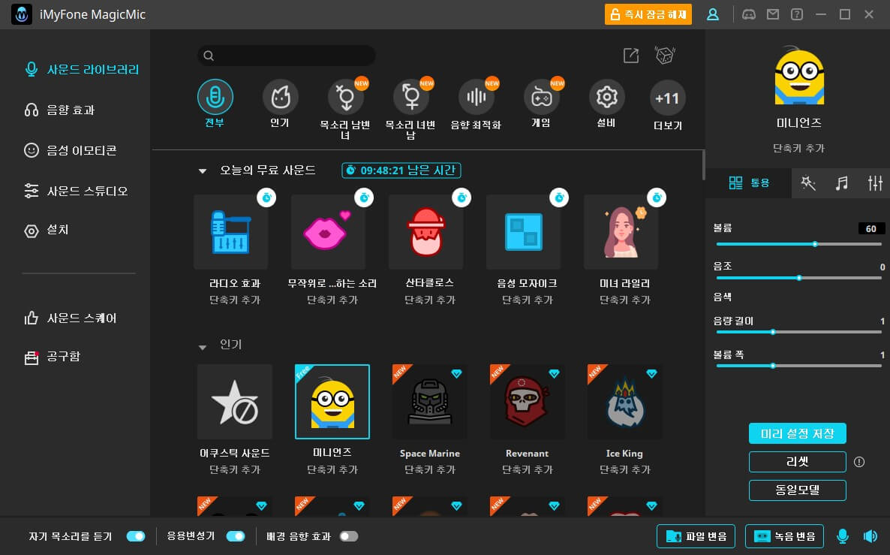This screenshot has height=555, width=890.
Task: Select the 게임 controller category icon
Action: (x=542, y=97)
